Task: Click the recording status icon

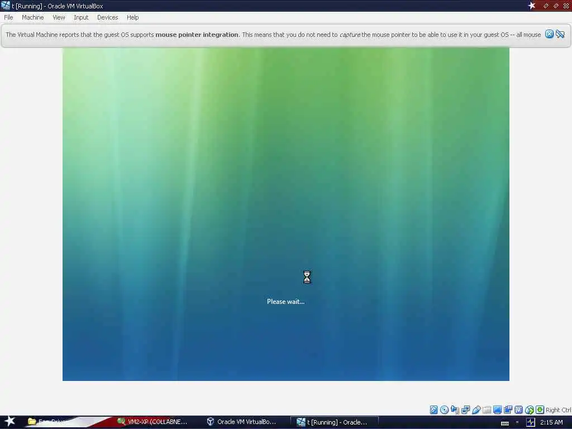Action: tap(508, 409)
